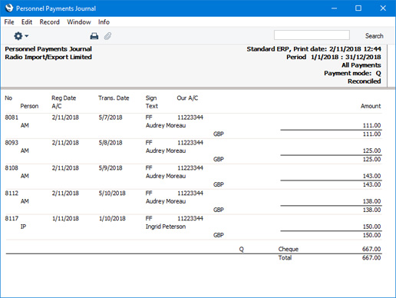Open payment number 8117
Screen dimensions: 396x298
click(x=12, y=218)
